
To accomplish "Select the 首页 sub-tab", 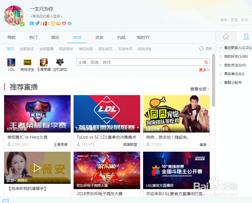I will (x=10, y=49).
